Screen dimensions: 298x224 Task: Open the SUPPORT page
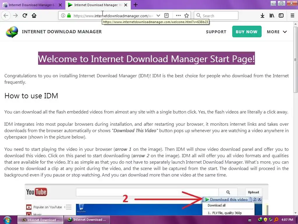pos(216,32)
